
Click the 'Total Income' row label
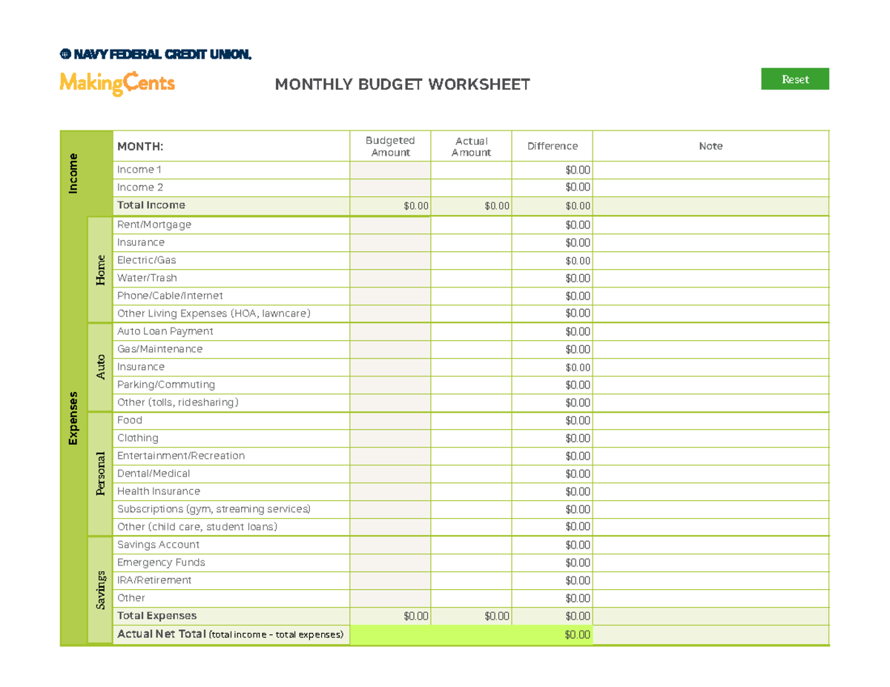pos(151,205)
